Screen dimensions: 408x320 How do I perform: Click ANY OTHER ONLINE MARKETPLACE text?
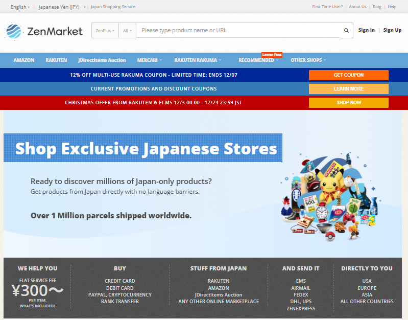pos(219,302)
